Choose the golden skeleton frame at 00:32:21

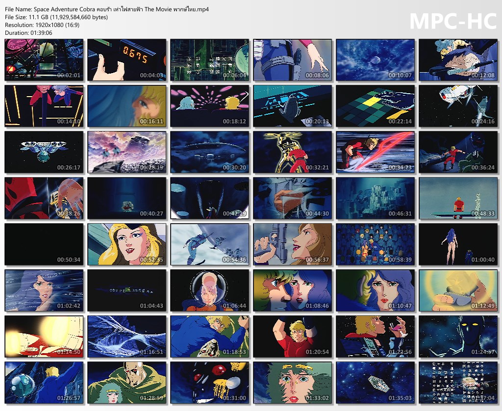[293, 152]
